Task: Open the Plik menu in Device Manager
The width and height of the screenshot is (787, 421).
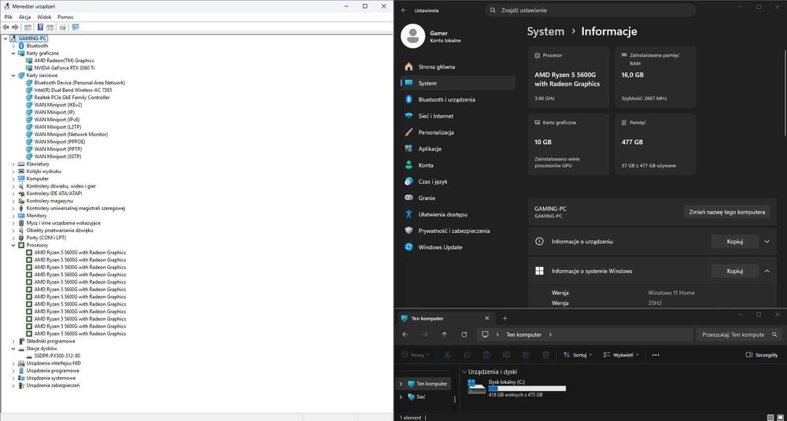Action: pyautogui.click(x=9, y=17)
